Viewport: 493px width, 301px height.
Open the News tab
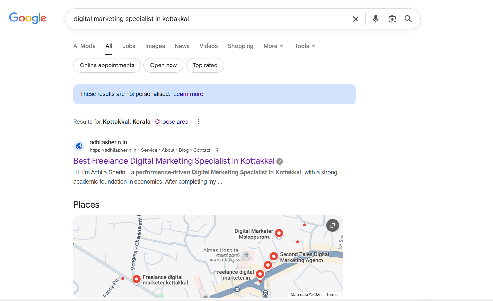pyautogui.click(x=182, y=46)
